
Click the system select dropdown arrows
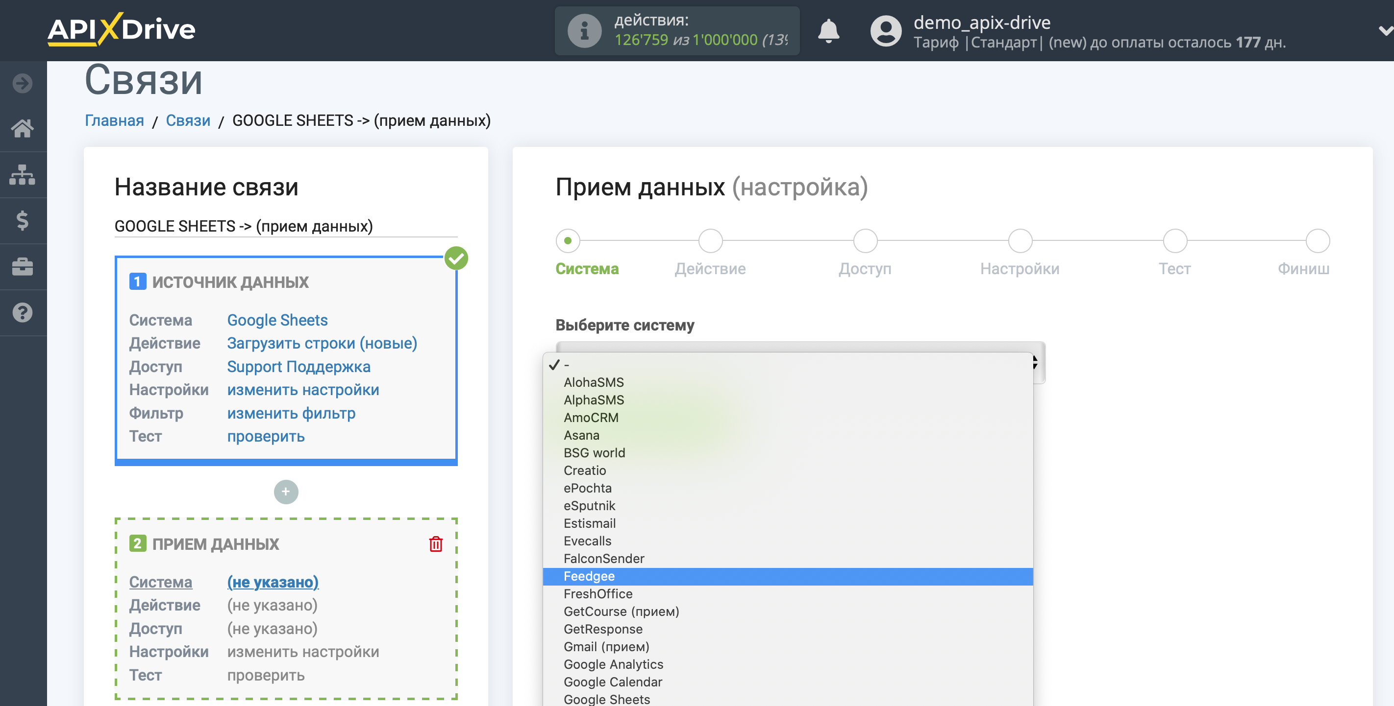tap(1036, 362)
